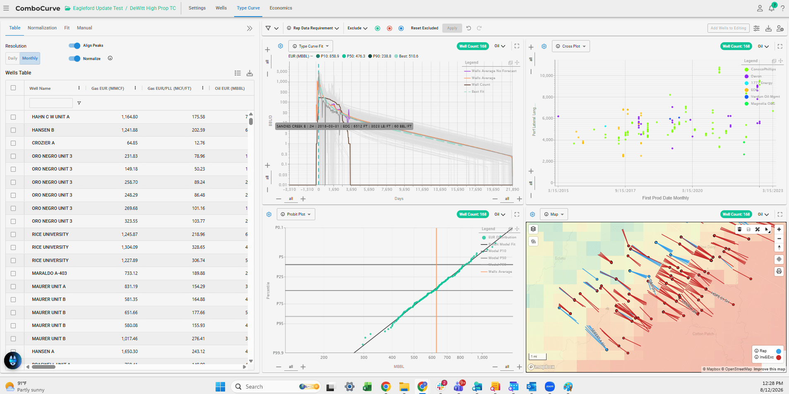Select the map cursor selection tool
This screenshot has width=789, height=394.
(767, 229)
